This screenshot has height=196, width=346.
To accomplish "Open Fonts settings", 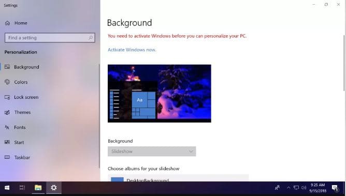I will click(x=20, y=127).
